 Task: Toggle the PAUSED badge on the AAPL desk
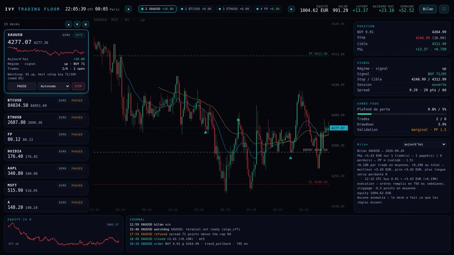(x=77, y=168)
